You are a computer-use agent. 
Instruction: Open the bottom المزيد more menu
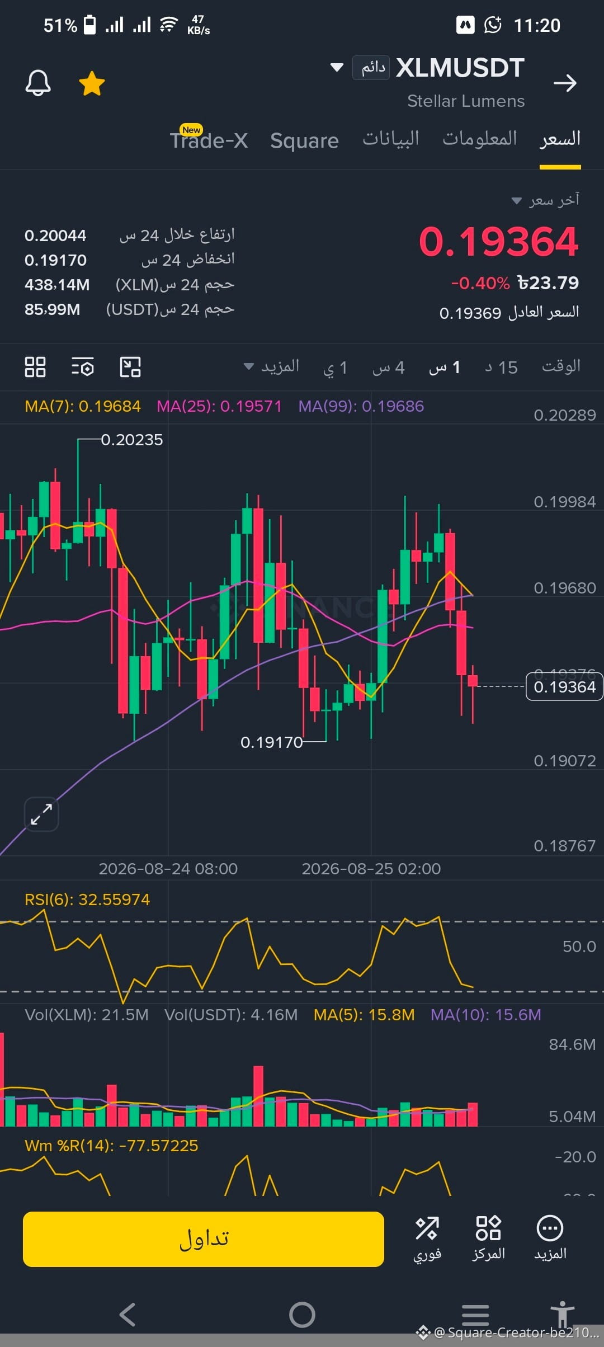550,1239
